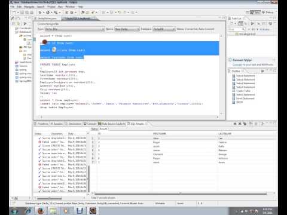Open the Navigate menu
This screenshot has width=287, height=215.
29,7
